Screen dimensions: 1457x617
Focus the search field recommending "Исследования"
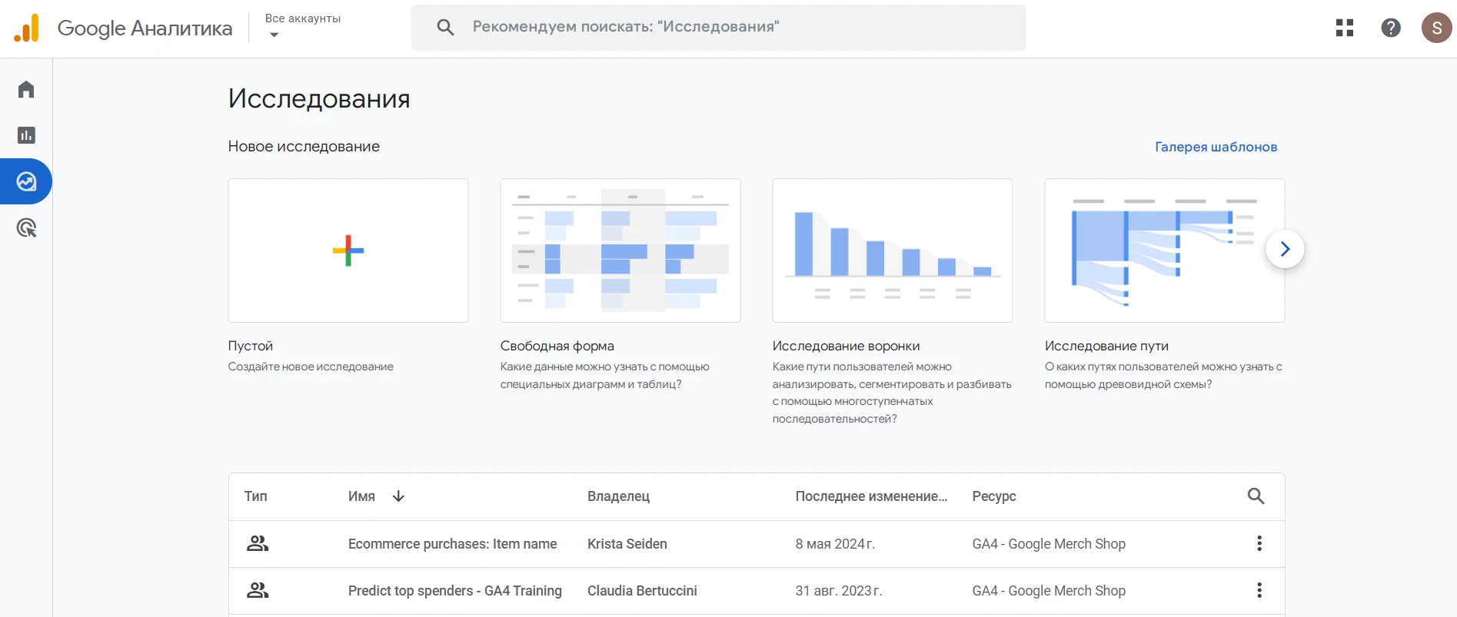[718, 28]
